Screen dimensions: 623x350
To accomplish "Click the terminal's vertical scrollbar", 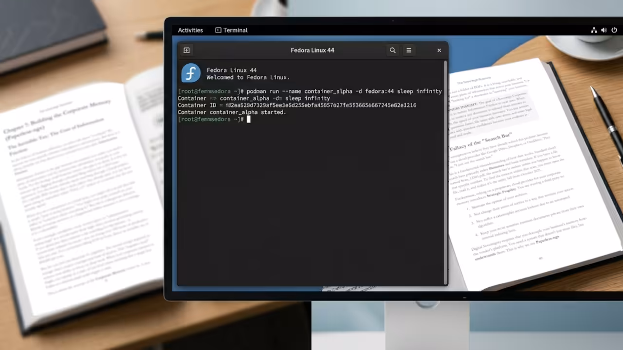I will pos(446,172).
